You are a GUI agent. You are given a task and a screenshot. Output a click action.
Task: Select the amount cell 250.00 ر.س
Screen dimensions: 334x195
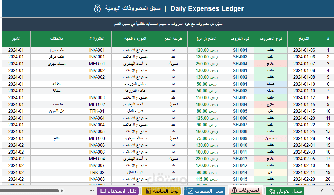[206, 64]
